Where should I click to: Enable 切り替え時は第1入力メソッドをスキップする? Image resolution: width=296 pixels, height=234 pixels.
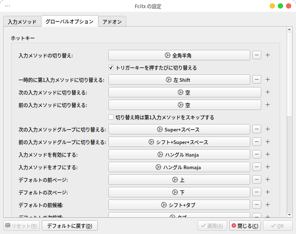(111, 117)
